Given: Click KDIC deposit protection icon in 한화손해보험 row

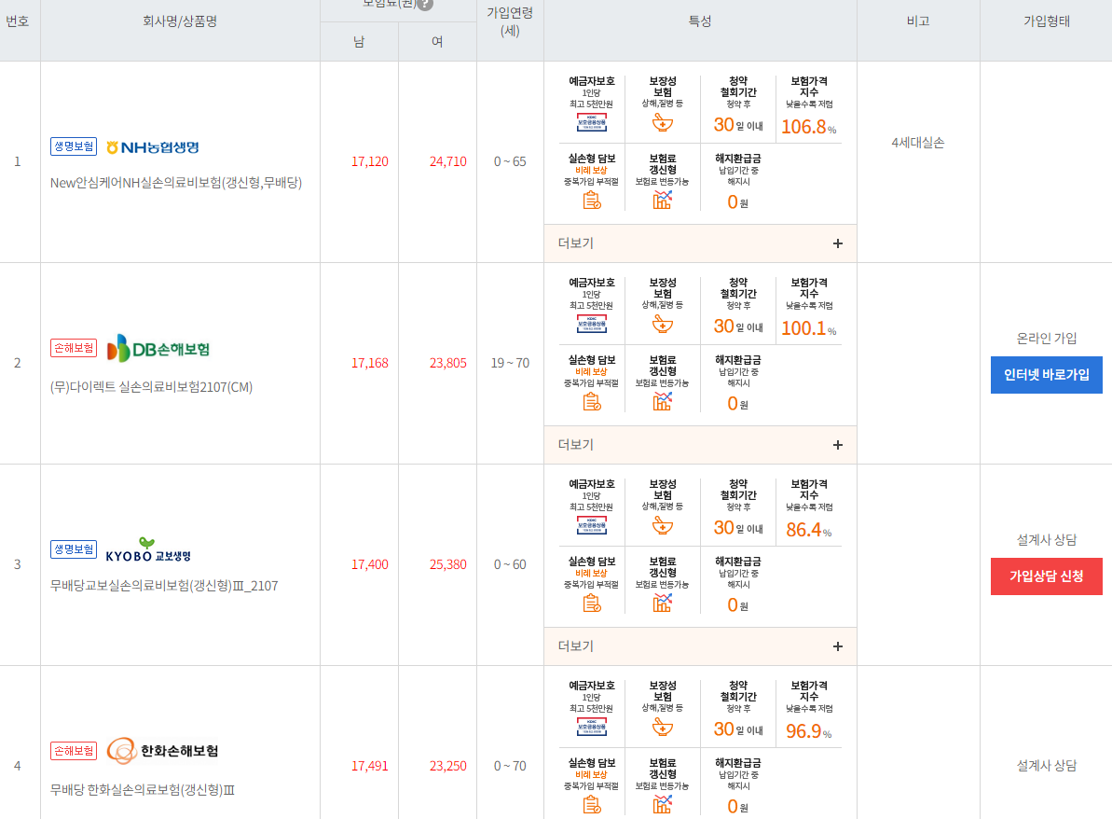Looking at the screenshot, I should tap(592, 728).
